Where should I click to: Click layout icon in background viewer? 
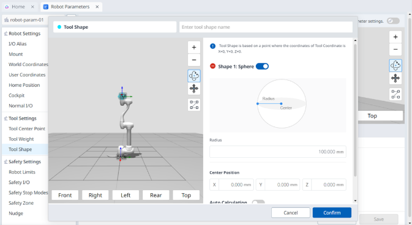coord(395,94)
